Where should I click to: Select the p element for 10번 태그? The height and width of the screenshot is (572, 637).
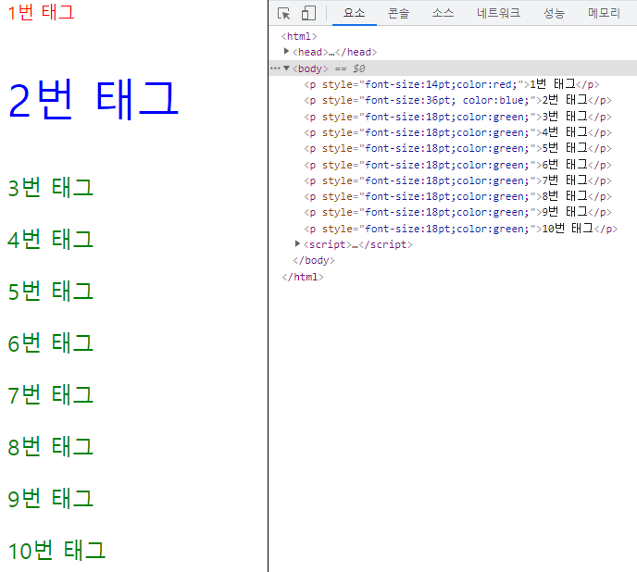pyautogui.click(x=461, y=229)
